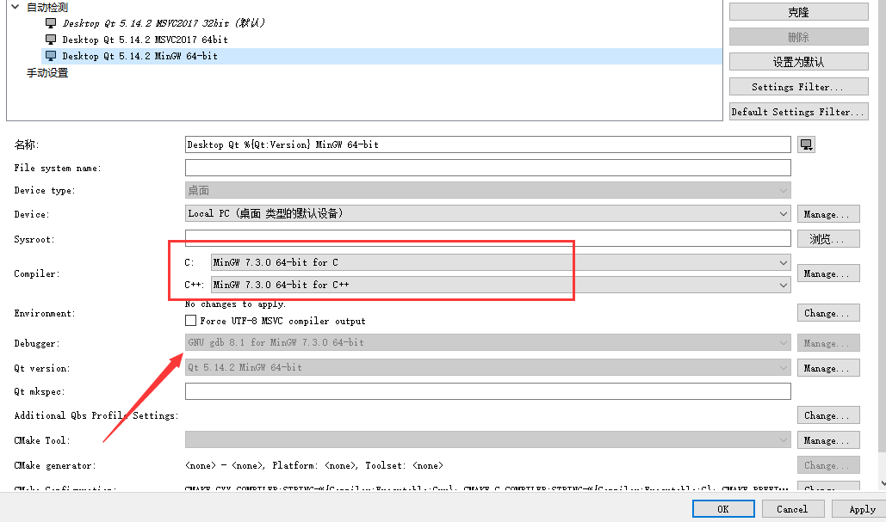
Task: Click Manage... next to Device
Action: click(828, 214)
